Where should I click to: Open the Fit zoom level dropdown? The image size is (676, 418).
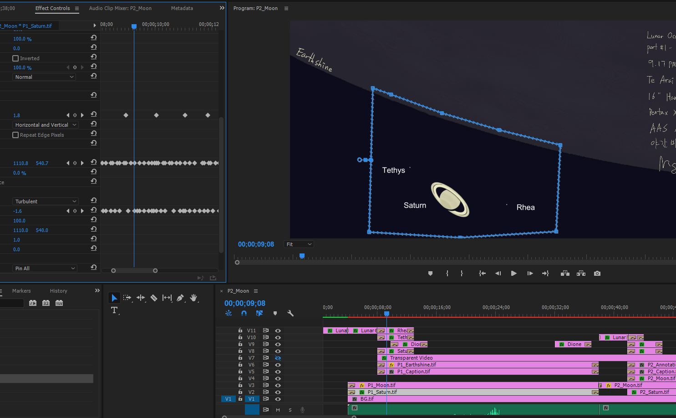point(299,244)
